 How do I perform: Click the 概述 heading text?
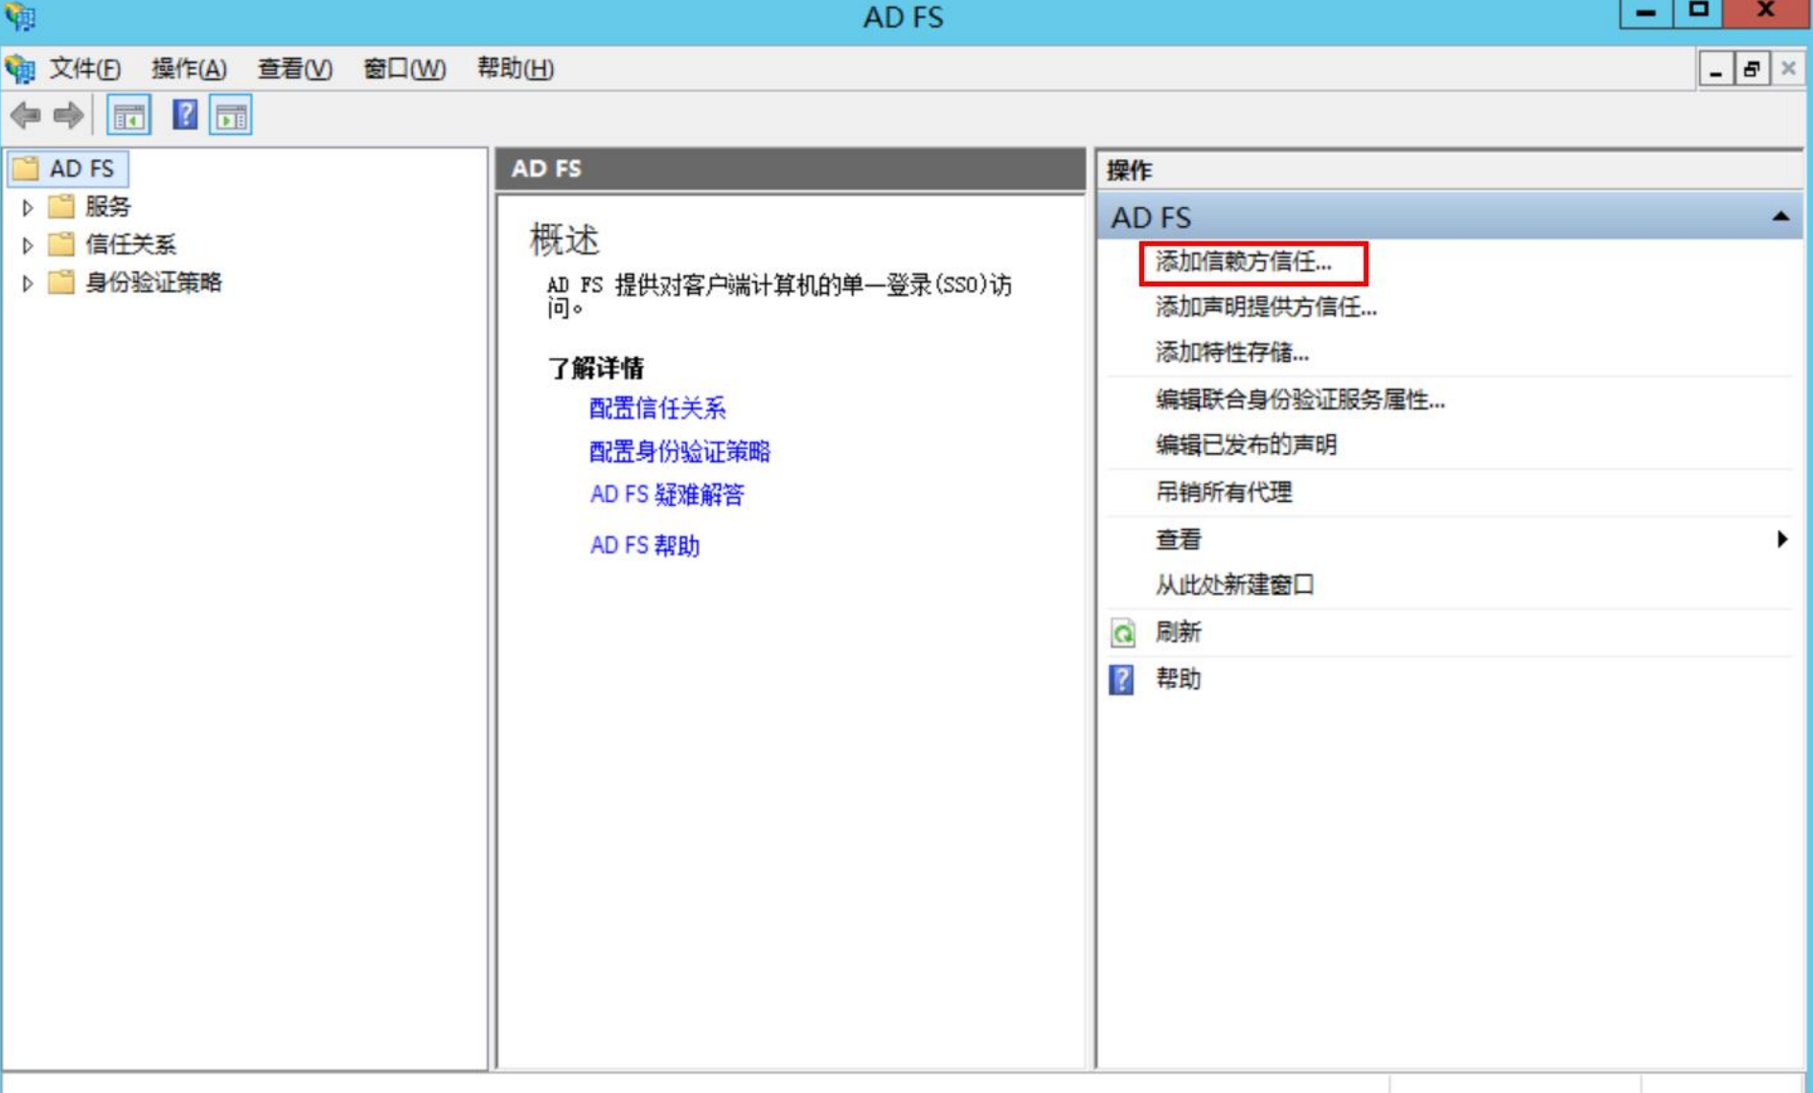(x=564, y=239)
